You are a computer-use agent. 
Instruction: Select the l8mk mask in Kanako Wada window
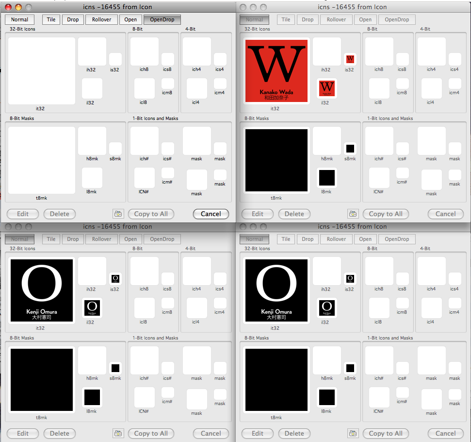coord(327,178)
